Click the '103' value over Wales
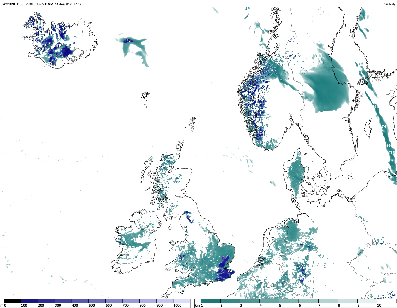 (x=181, y=258)
